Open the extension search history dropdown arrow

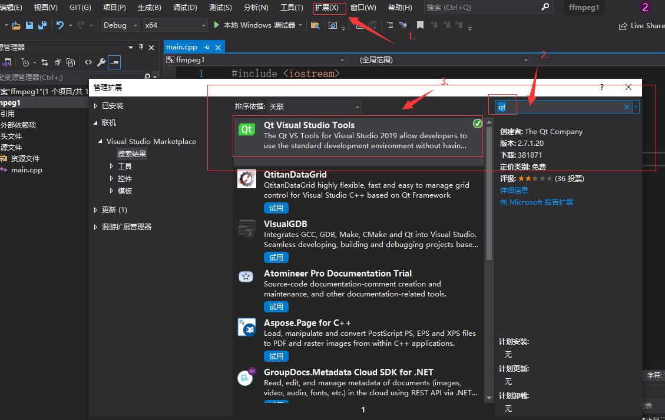coord(636,106)
